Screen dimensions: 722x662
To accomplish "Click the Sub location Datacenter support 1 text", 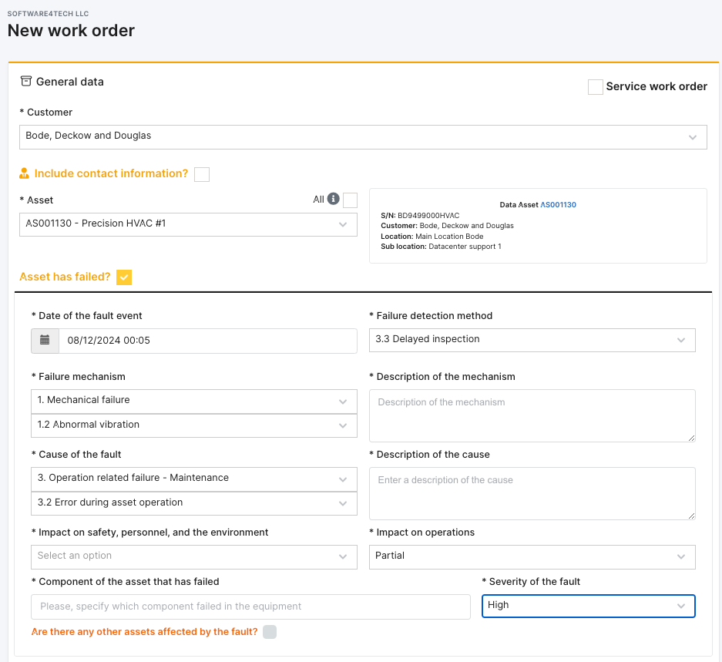I will click(441, 247).
